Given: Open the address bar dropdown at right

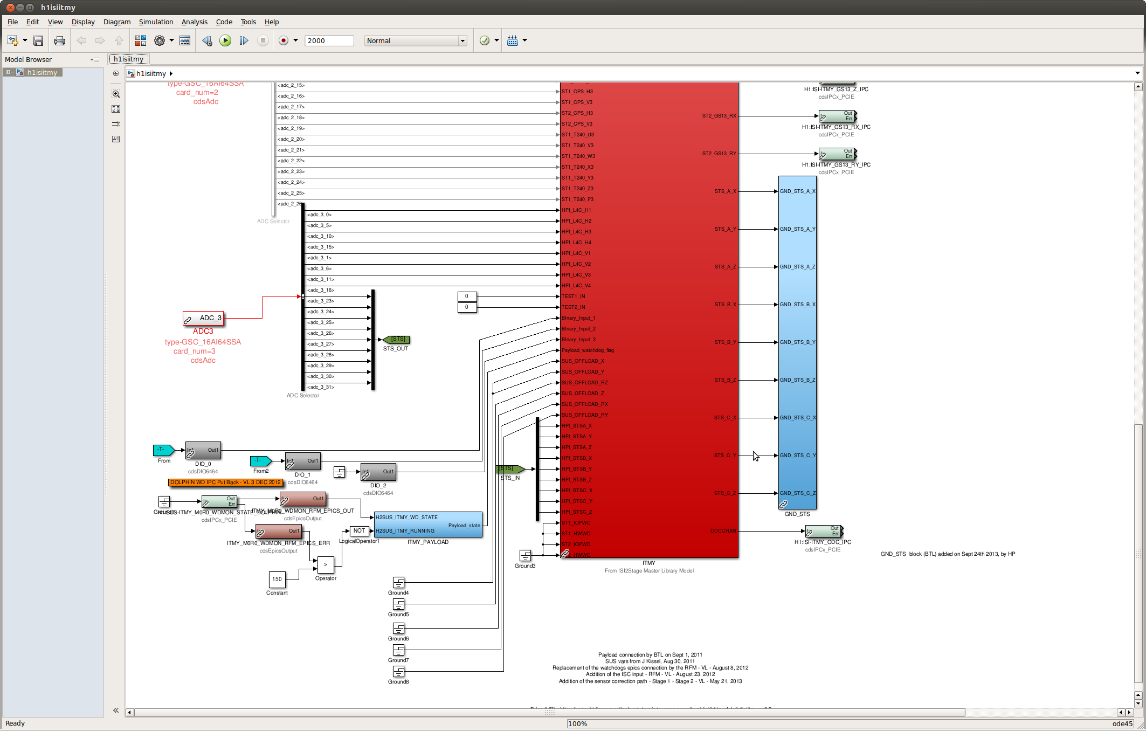Looking at the screenshot, I should pyautogui.click(x=1137, y=73).
